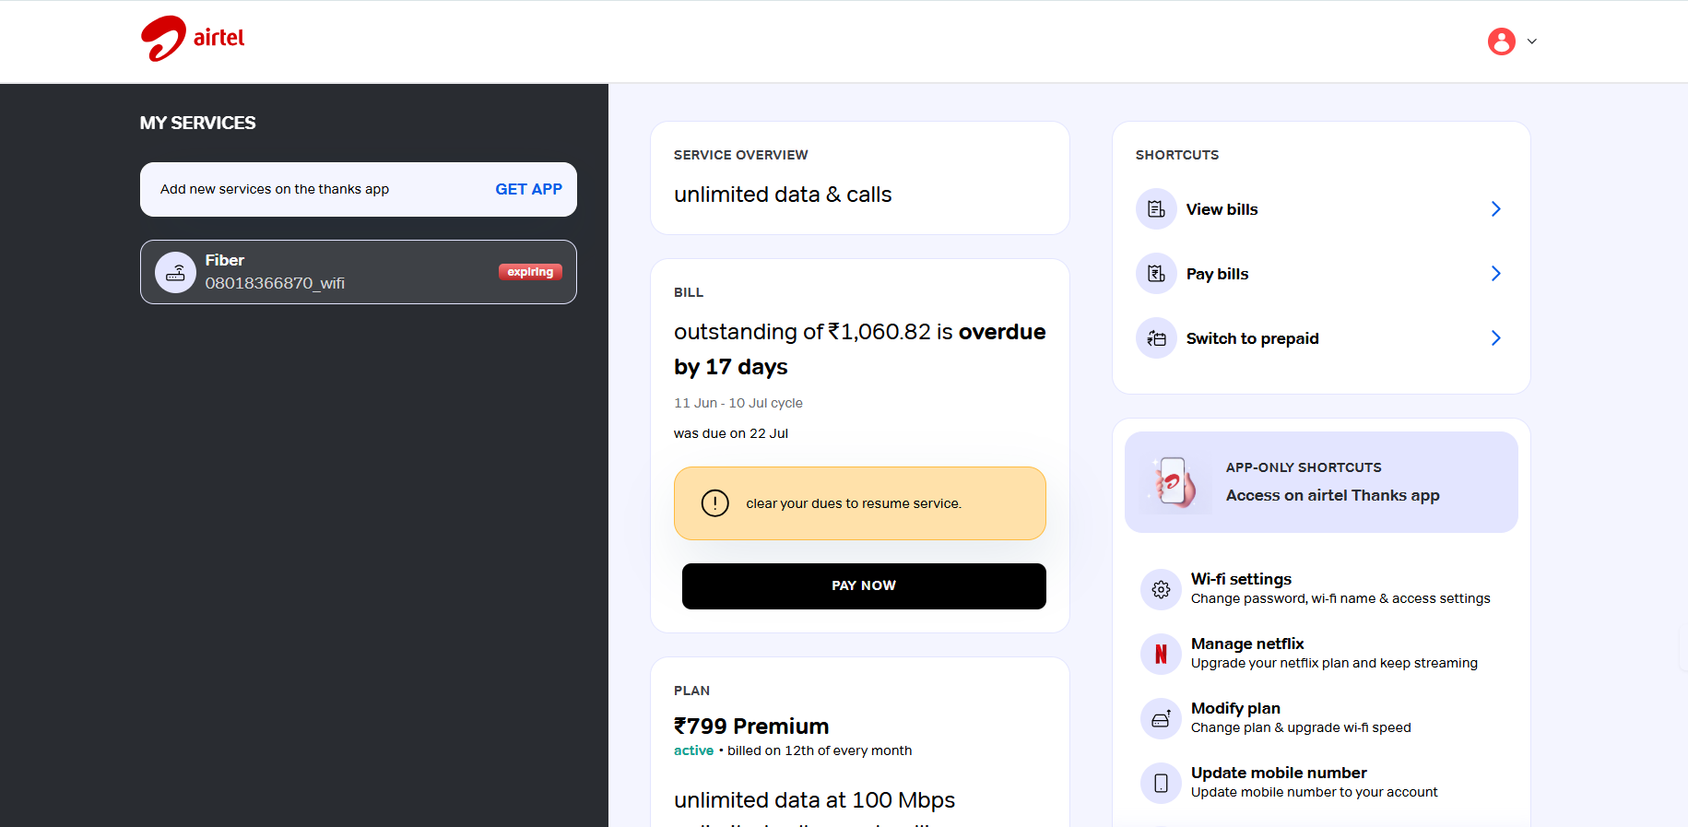Click the BILL section heading
Screen dimensions: 1688x827
pos(689,292)
